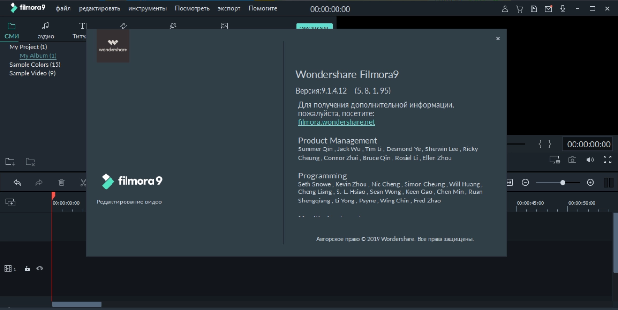Click the add track icon
This screenshot has width=618, height=310.
[x=10, y=202]
